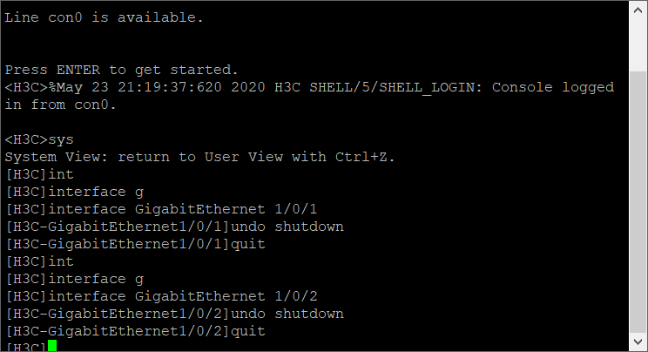Image resolution: width=648 pixels, height=352 pixels.
Task: Click the 'in from con0.' text line
Action: (x=60, y=105)
